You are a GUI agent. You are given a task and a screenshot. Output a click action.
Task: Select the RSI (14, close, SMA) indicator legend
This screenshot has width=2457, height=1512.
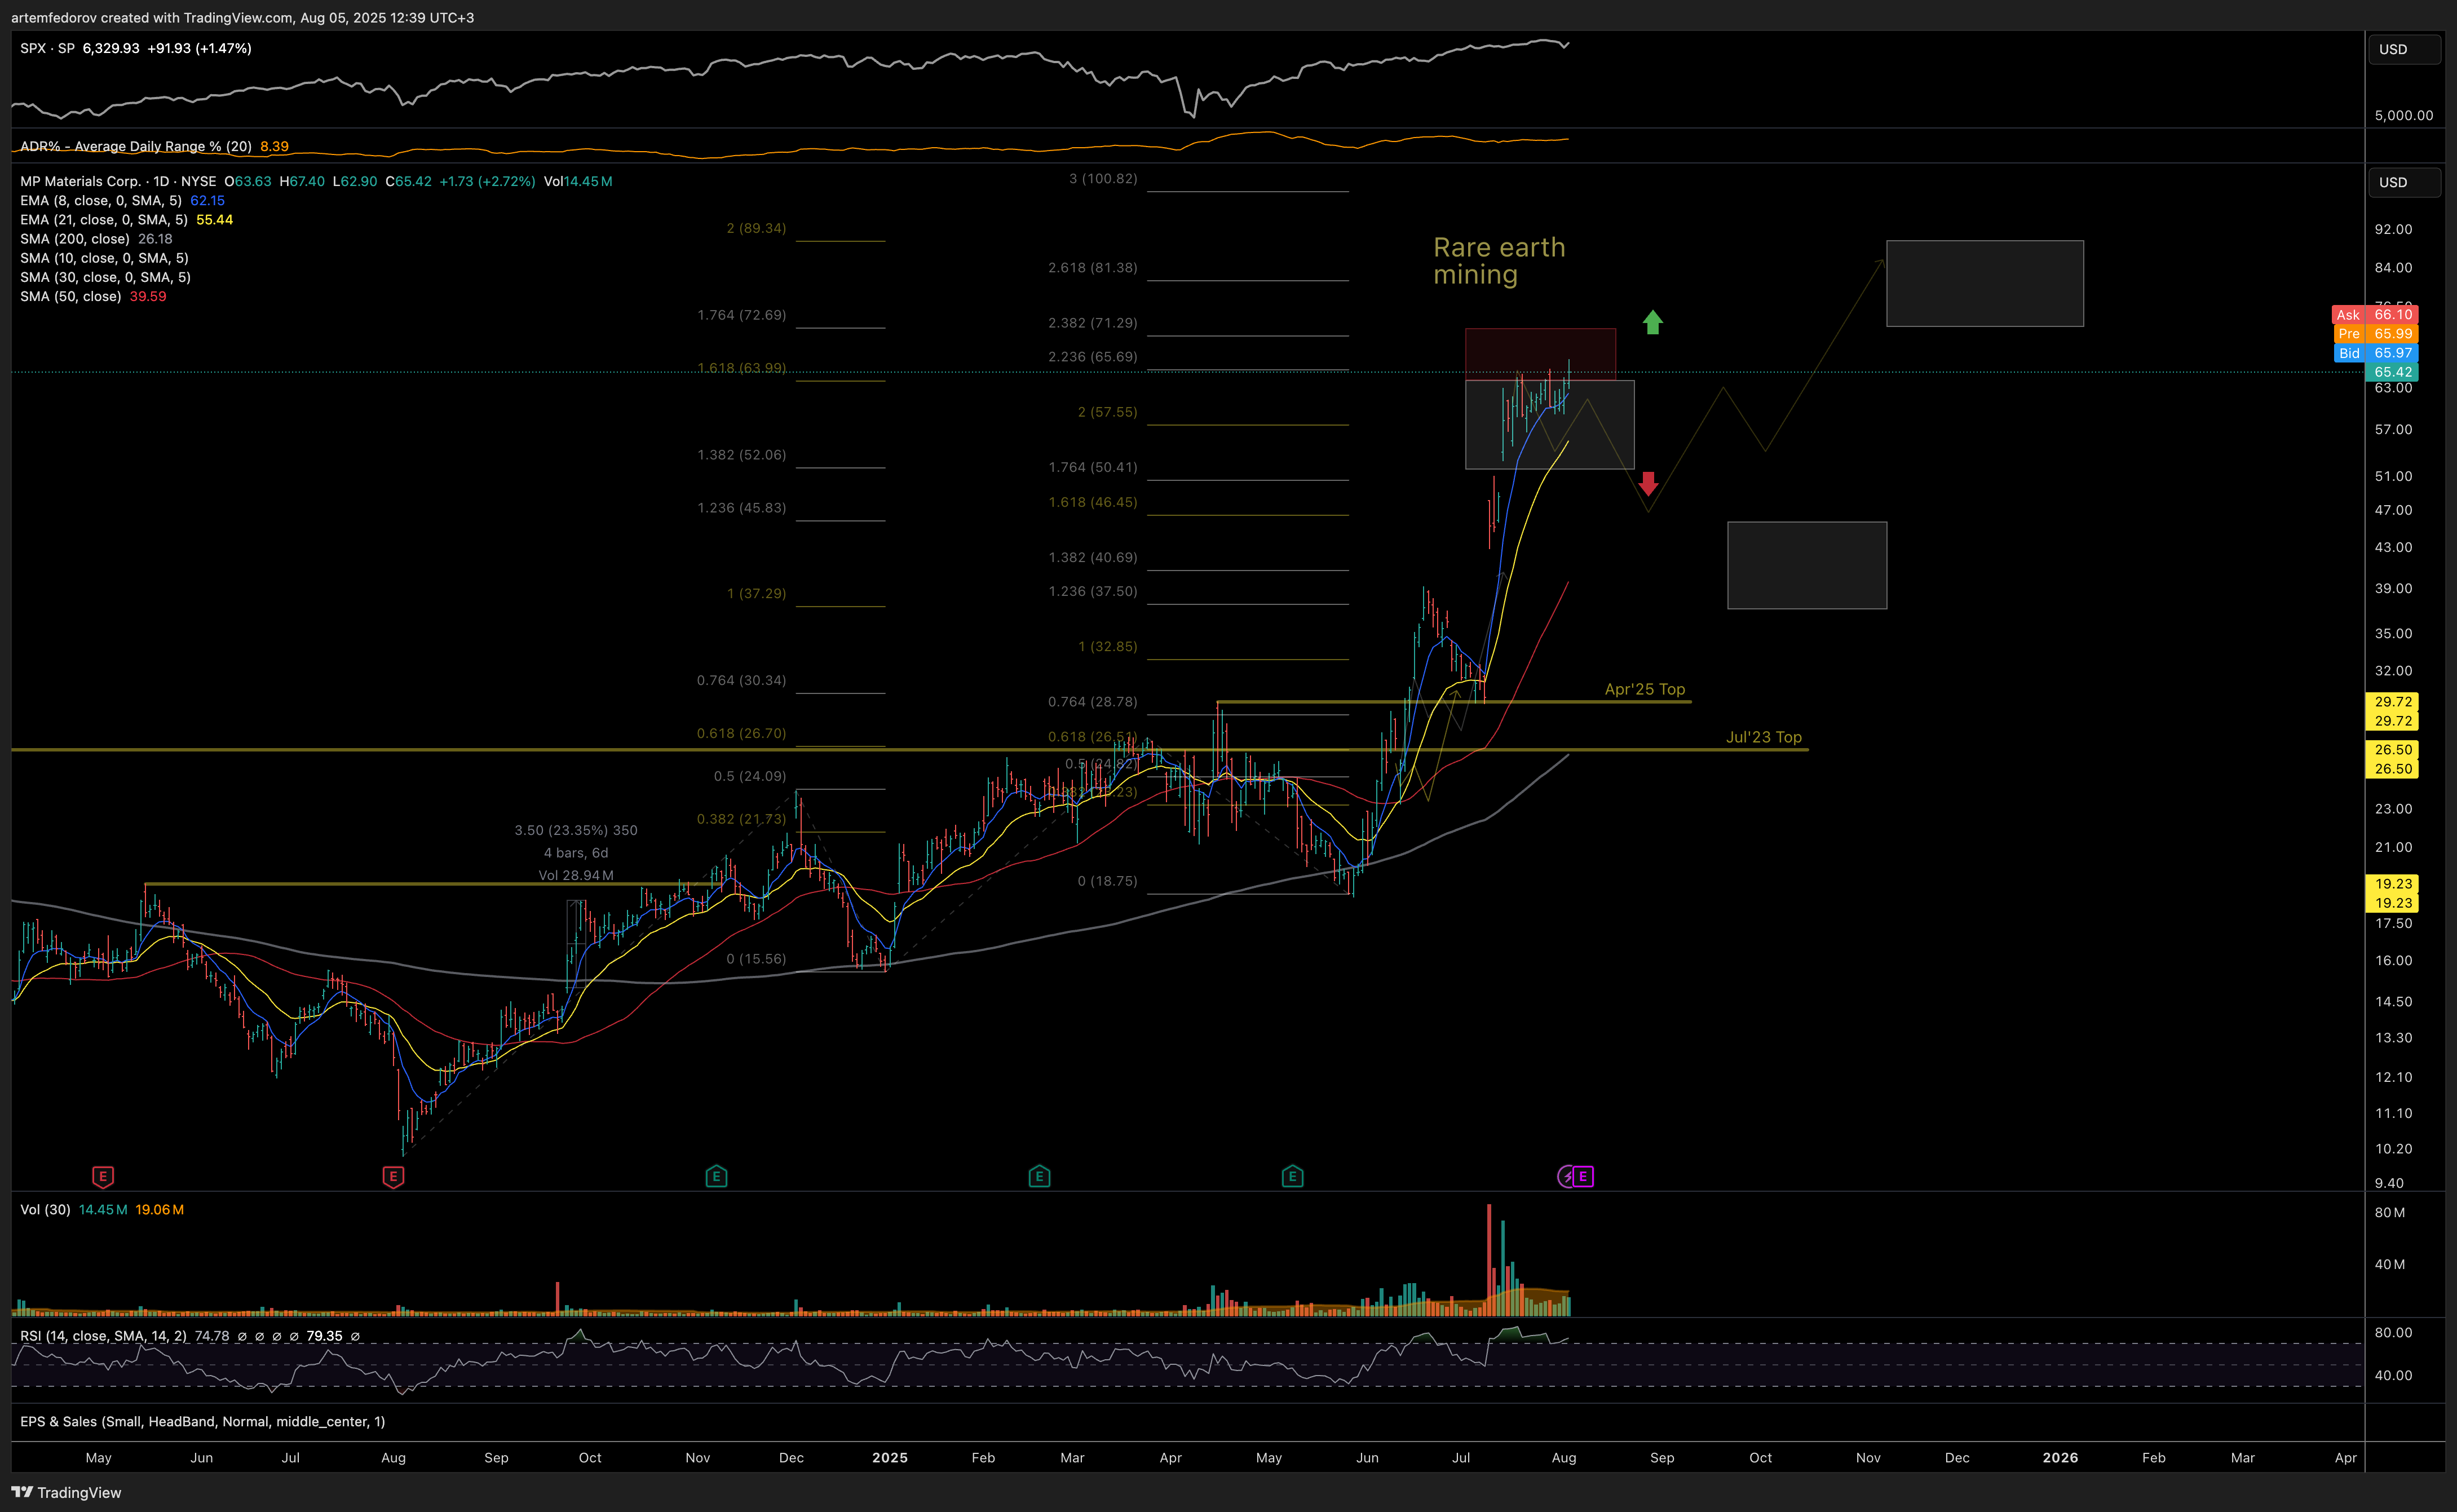pos(103,1336)
